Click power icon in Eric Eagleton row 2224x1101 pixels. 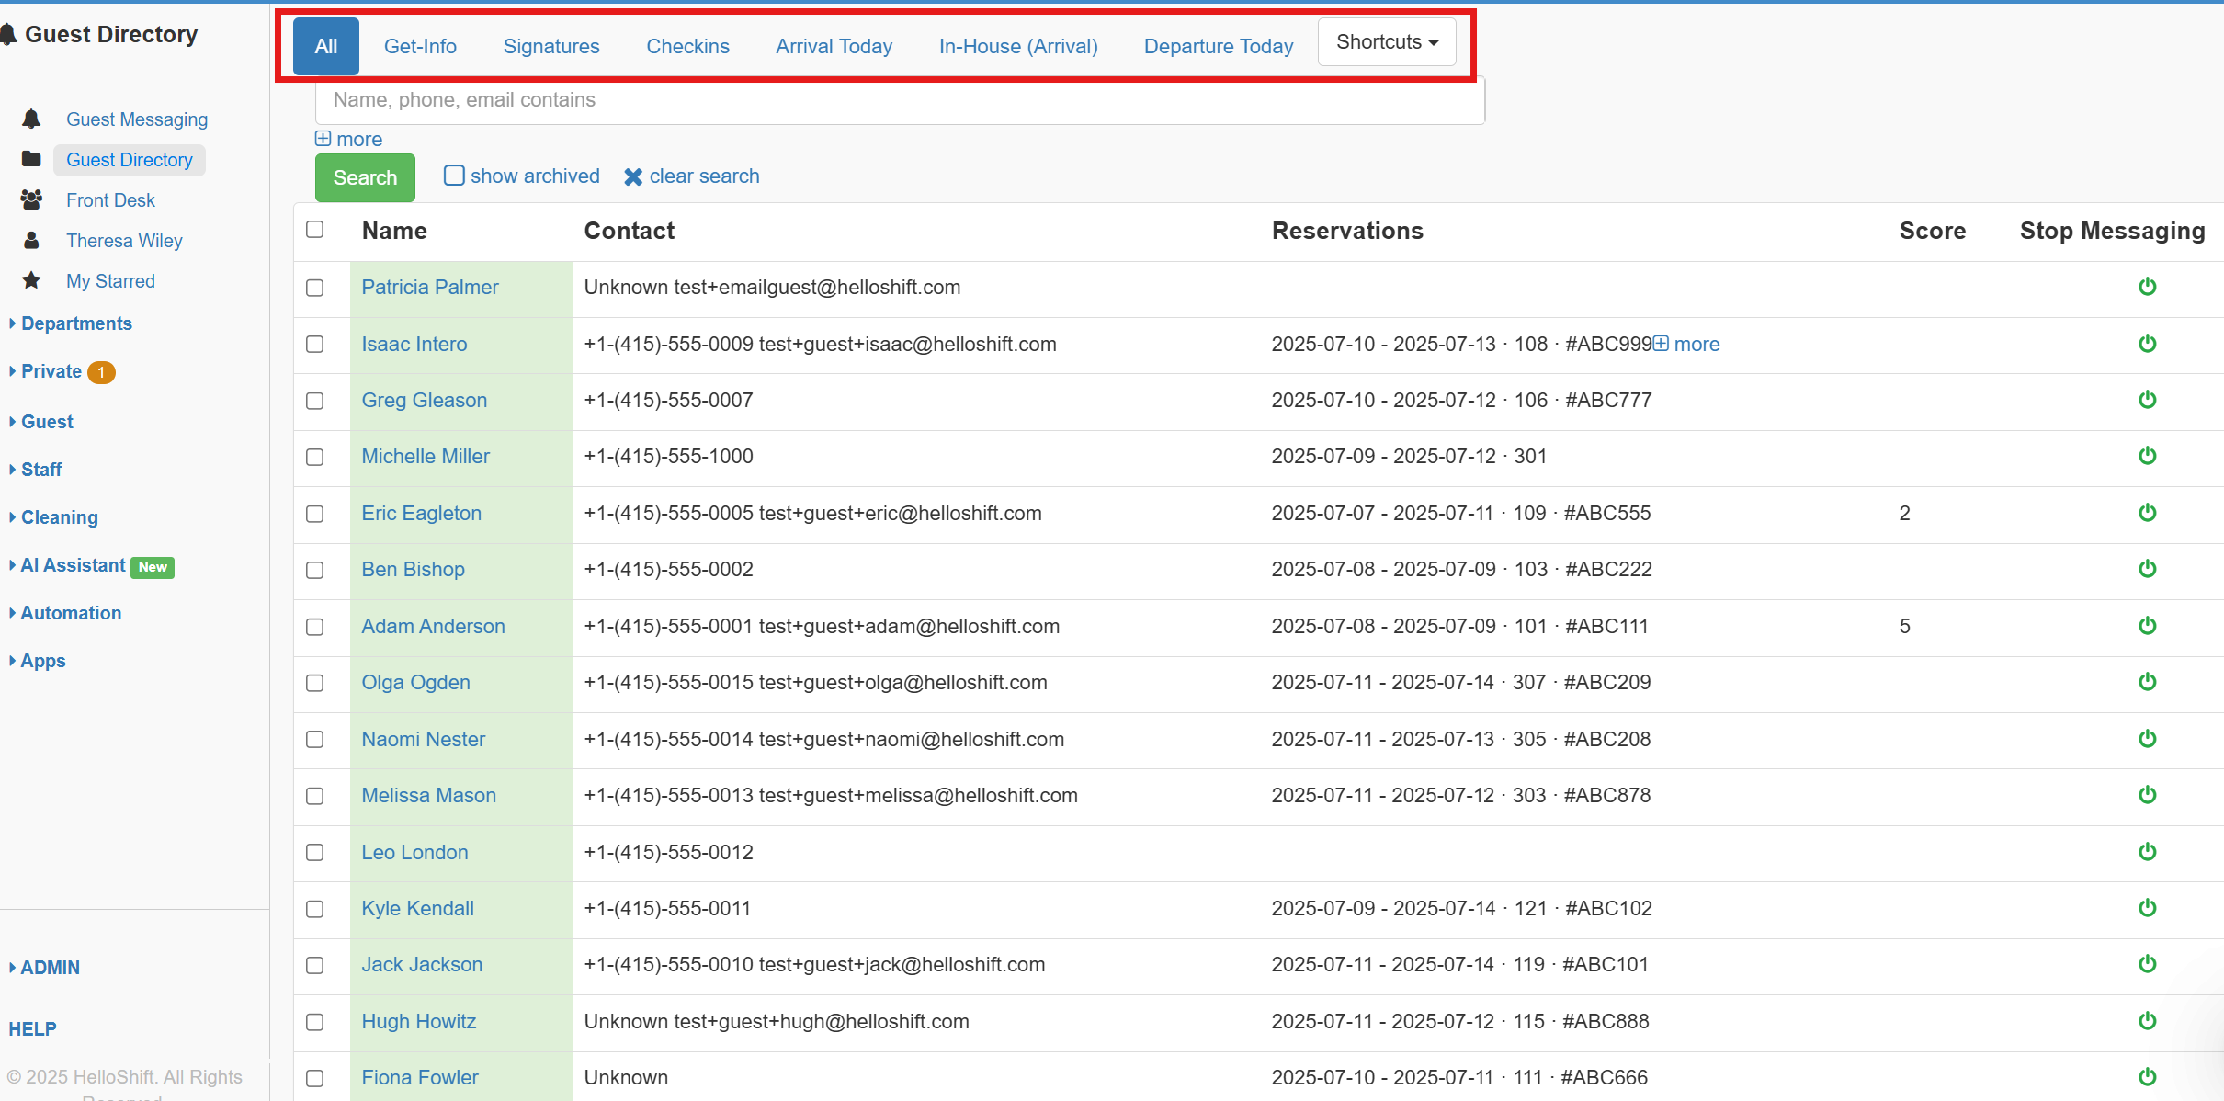coord(2147,513)
